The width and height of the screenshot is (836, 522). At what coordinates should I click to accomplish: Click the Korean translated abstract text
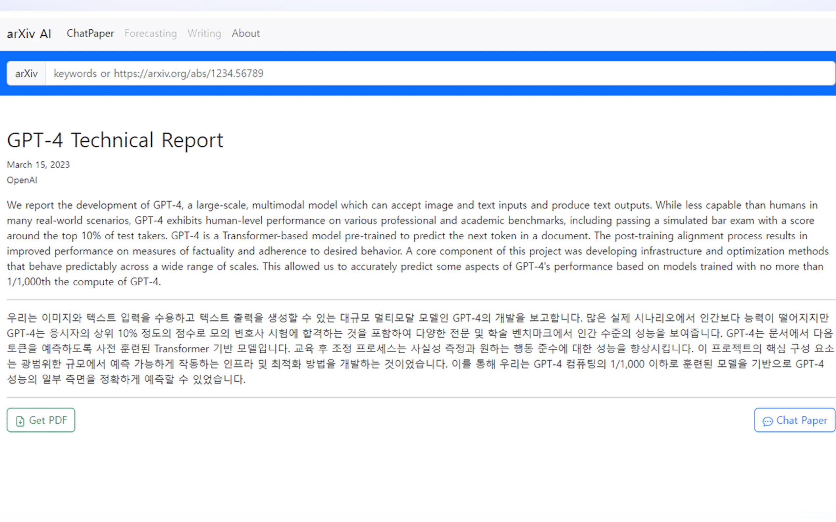[x=415, y=348]
